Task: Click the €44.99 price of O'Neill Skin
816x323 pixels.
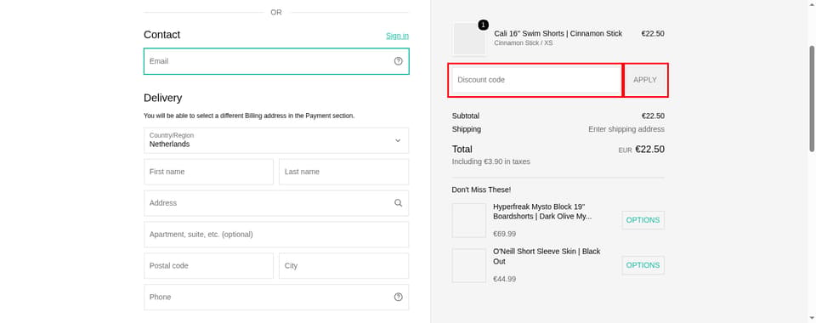Action: (504, 280)
